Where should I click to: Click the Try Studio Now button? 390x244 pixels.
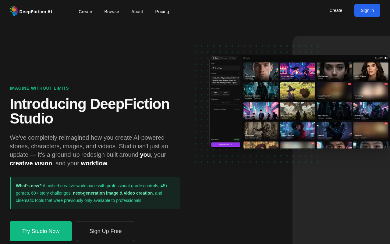(x=41, y=231)
